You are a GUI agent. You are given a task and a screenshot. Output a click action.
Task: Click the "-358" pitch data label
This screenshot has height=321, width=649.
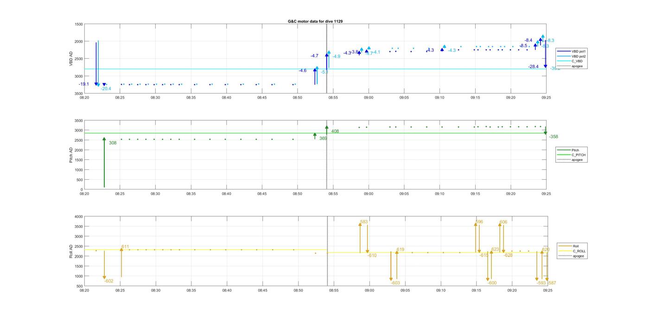(x=554, y=137)
